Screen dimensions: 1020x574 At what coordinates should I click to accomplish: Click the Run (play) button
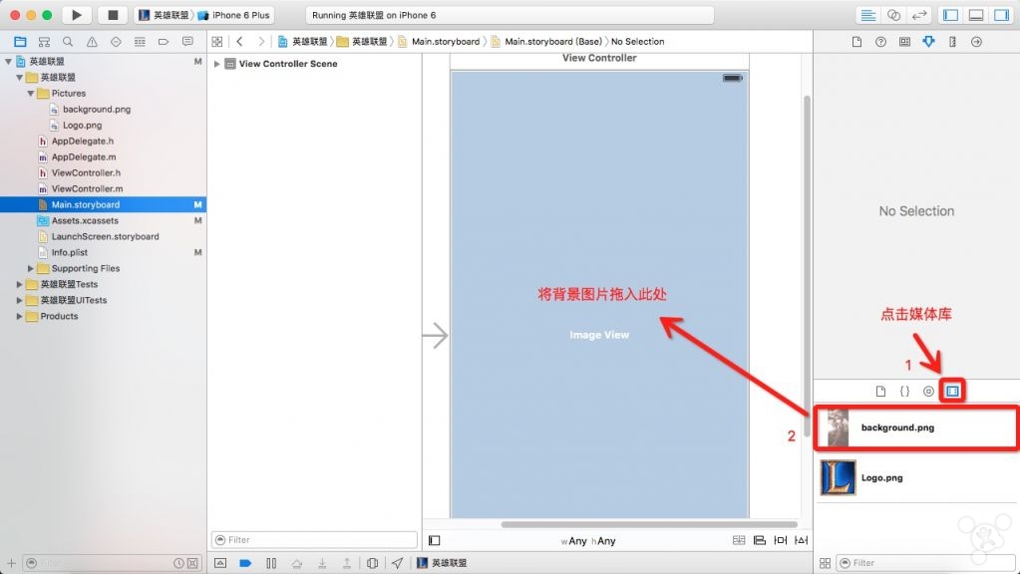76,15
